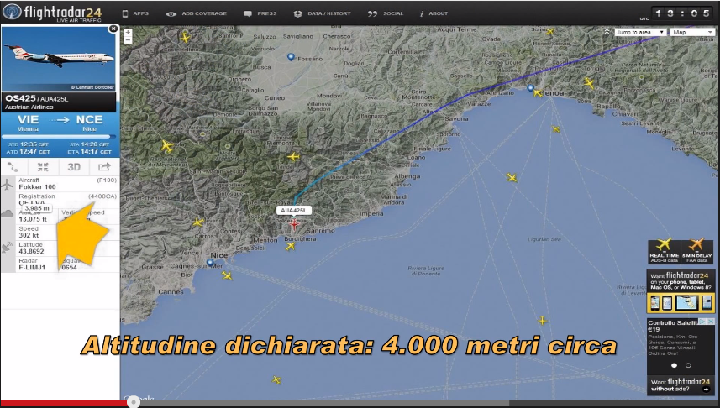
Task: Click the NCE Nice destination airport
Action: pos(90,123)
